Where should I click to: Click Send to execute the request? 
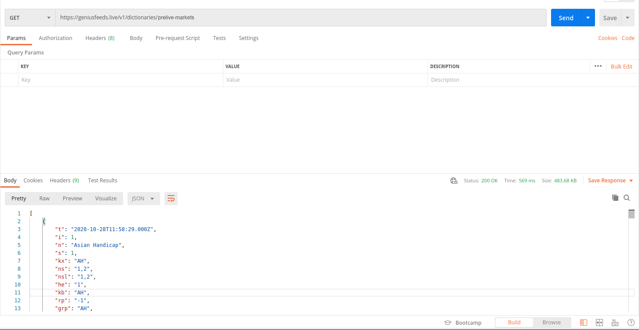point(566,18)
